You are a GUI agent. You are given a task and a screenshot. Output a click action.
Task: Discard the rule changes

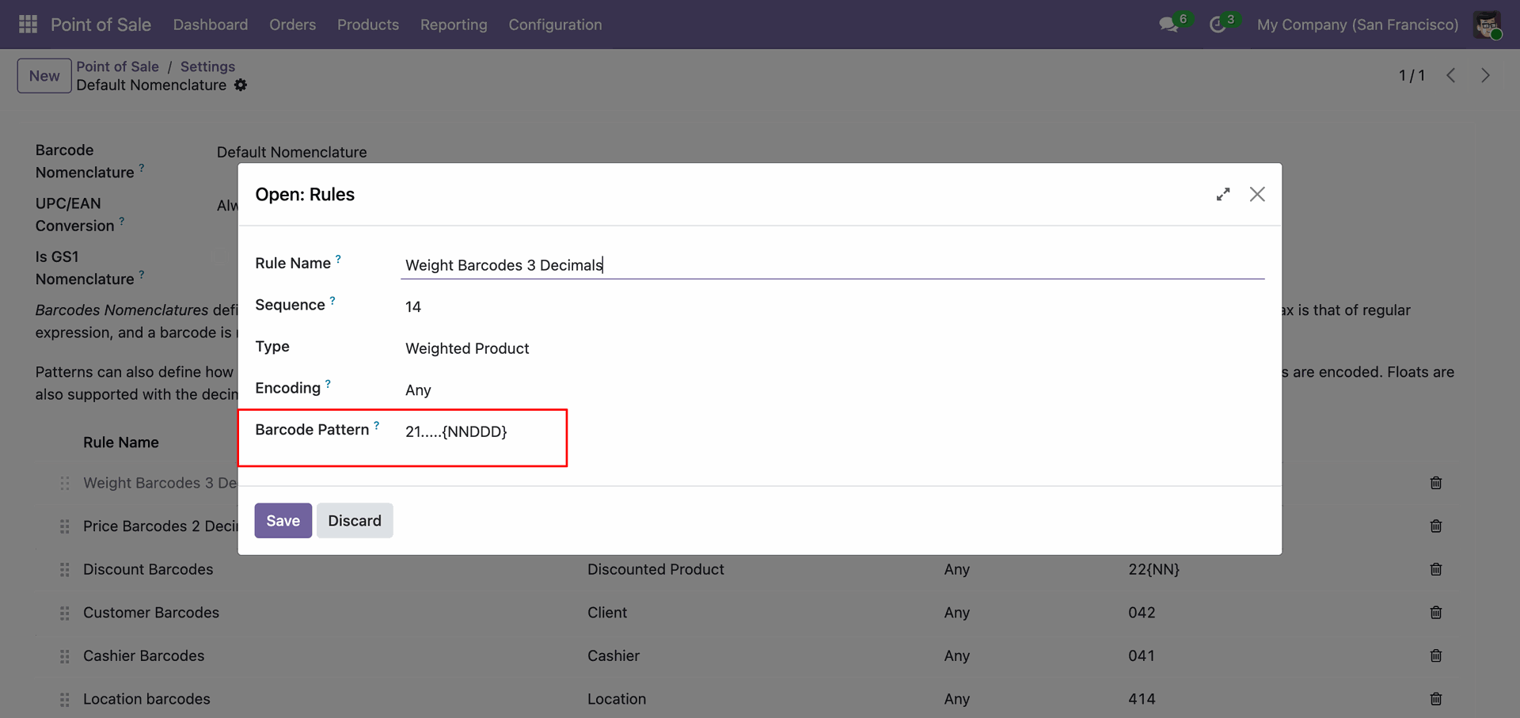coord(355,521)
